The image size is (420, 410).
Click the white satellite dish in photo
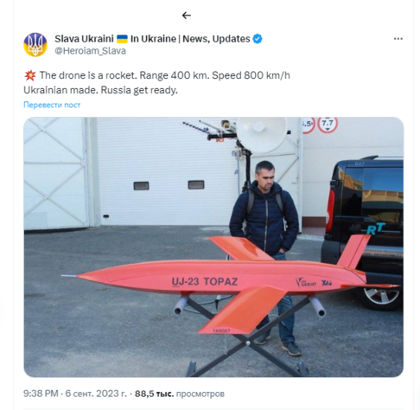point(262,134)
